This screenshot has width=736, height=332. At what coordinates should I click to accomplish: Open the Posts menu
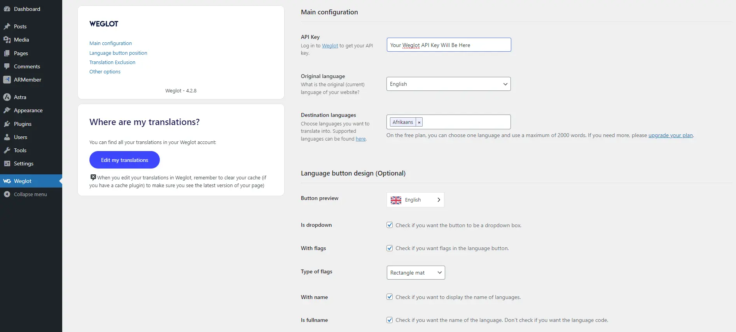tap(31, 26)
